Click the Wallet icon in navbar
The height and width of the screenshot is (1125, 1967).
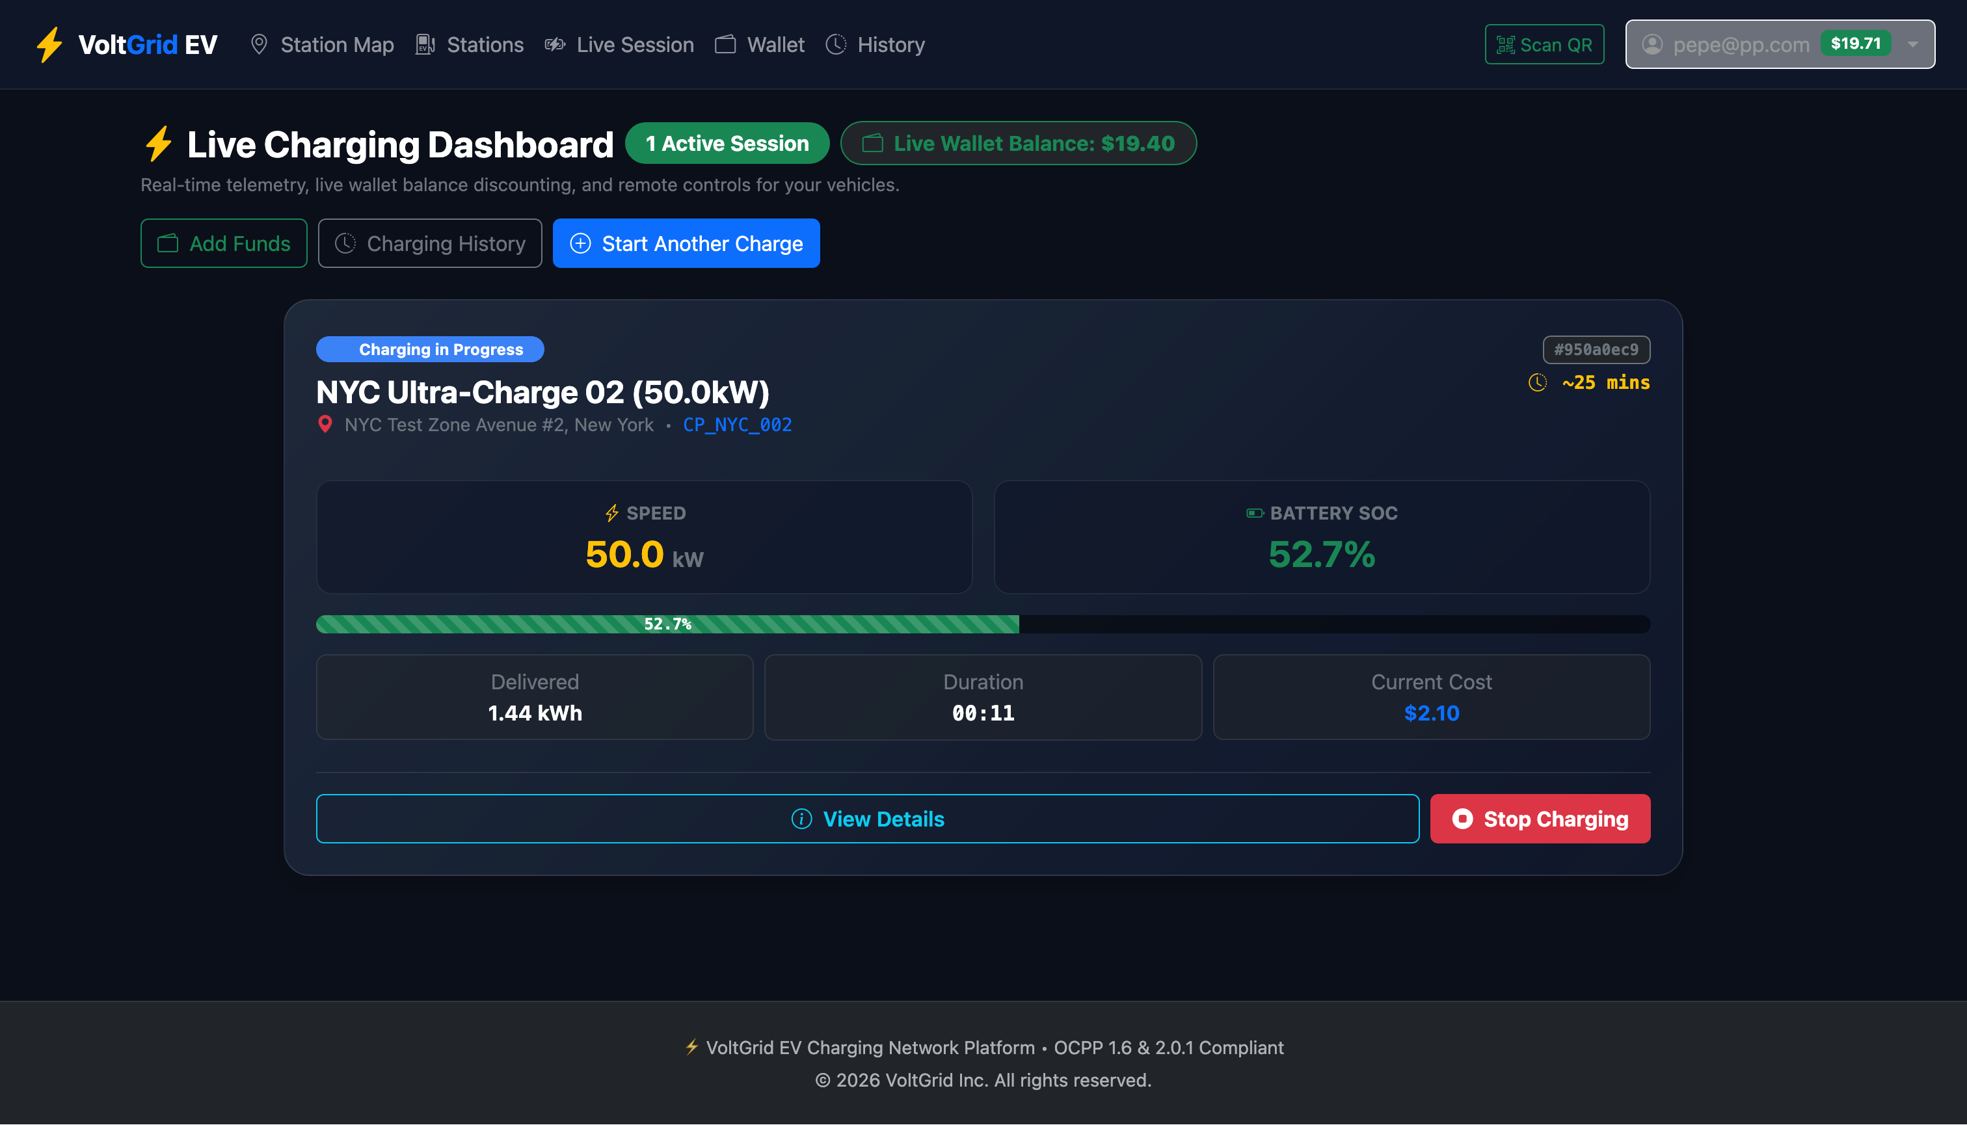(x=725, y=45)
